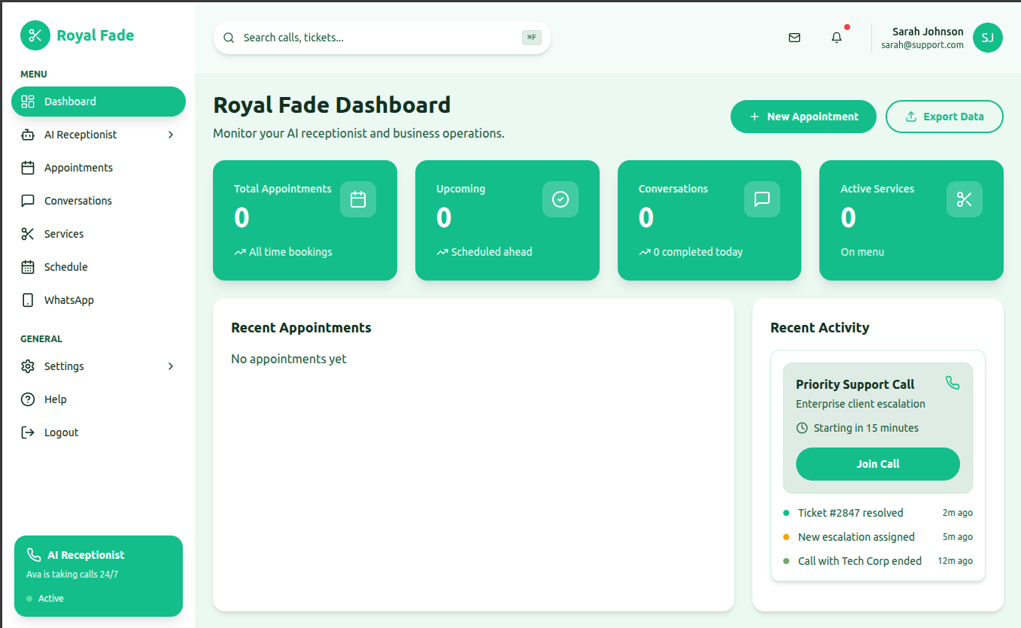Click the chat bubble icon on Conversations card
Screen dimensions: 1021x628
(762, 199)
